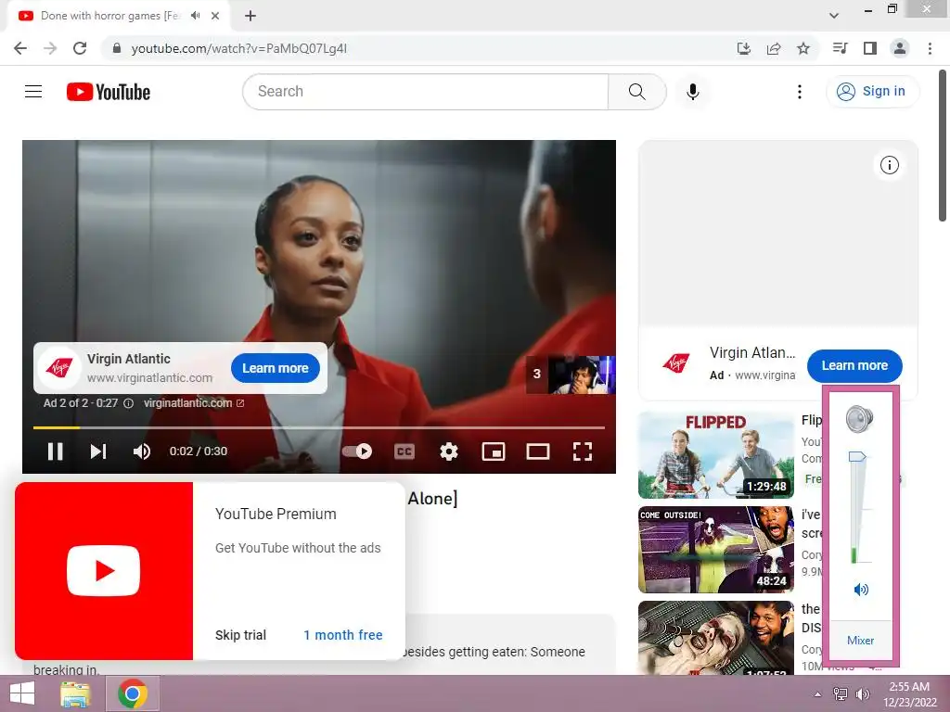
Task: Toggle Chrome side panel
Action: point(870,48)
